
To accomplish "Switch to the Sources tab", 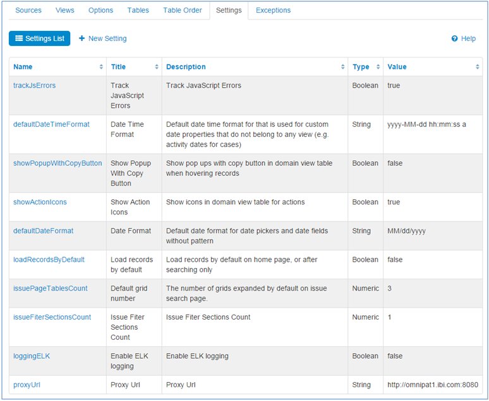I will pos(28,11).
